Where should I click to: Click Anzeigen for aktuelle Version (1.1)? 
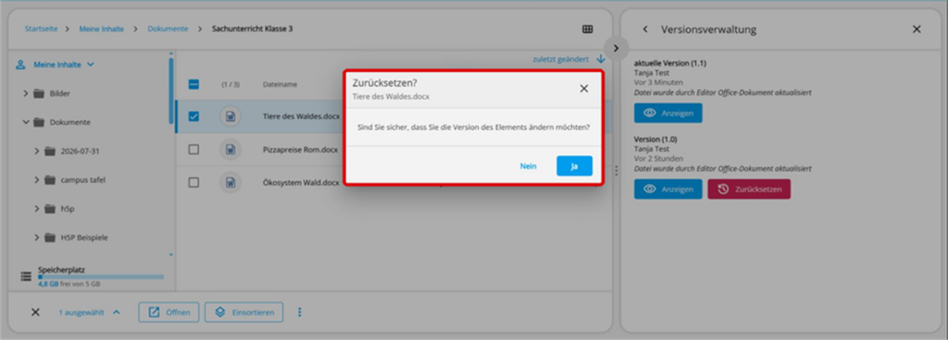668,113
